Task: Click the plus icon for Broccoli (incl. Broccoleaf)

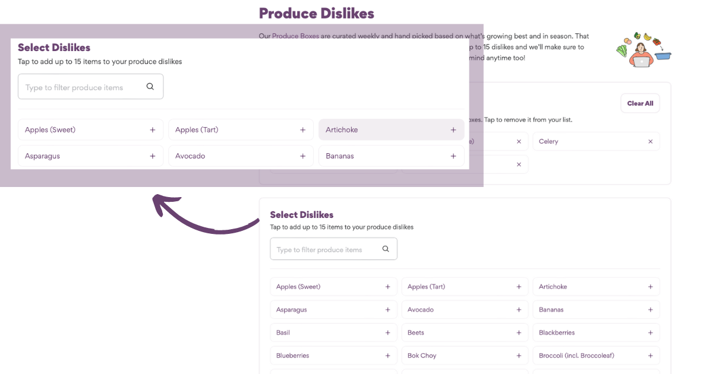Action: (650, 356)
